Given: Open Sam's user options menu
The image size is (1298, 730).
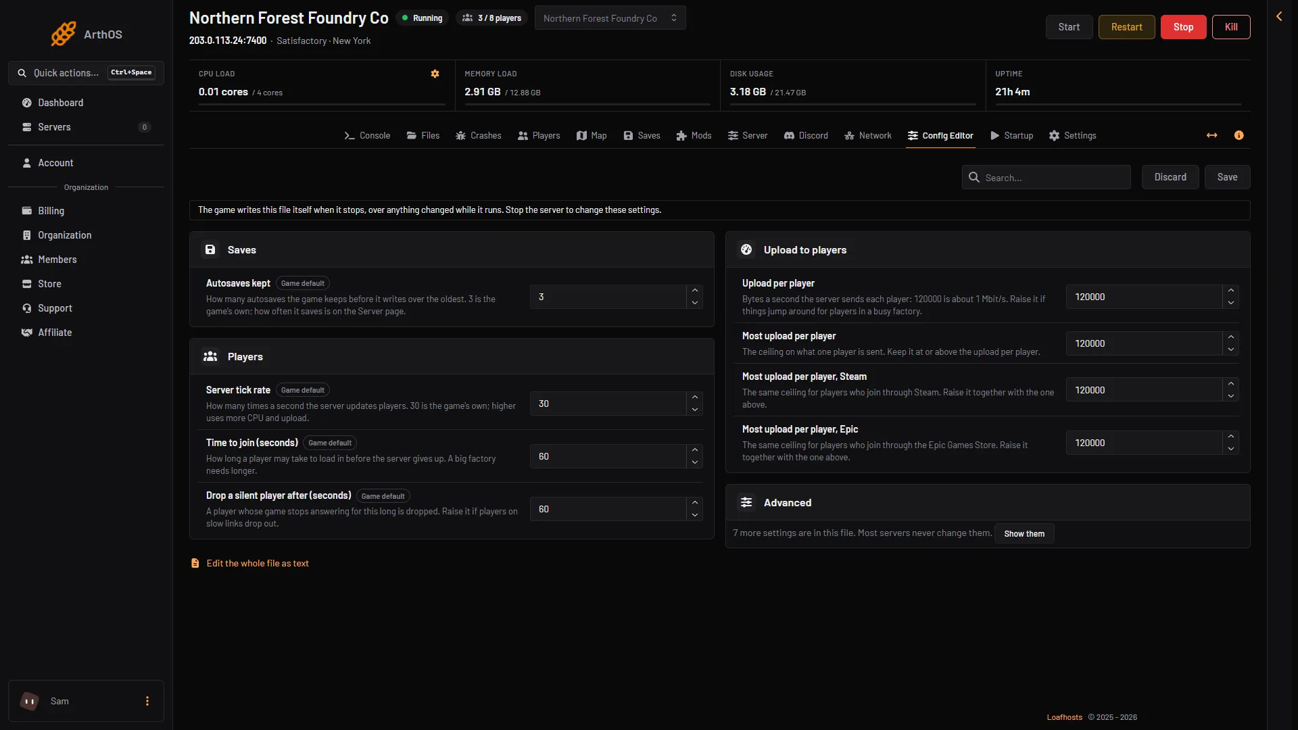Looking at the screenshot, I should 147,701.
